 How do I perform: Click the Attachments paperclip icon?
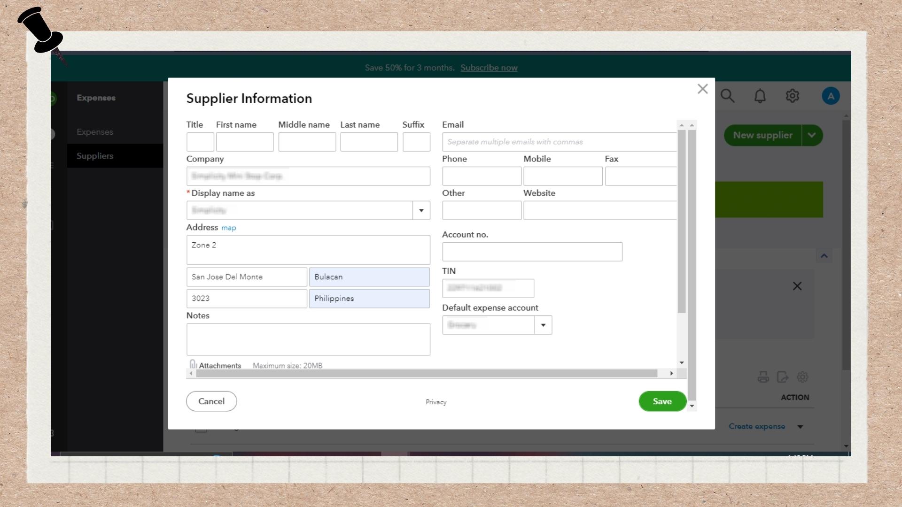[193, 364]
